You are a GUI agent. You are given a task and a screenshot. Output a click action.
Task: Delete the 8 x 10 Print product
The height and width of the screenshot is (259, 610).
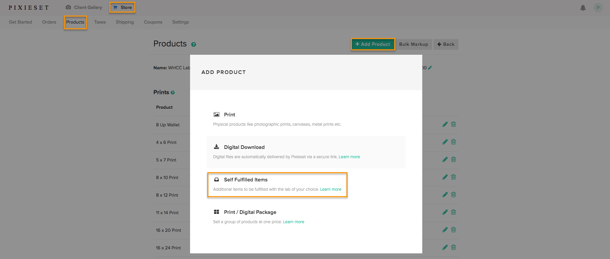[x=453, y=177]
